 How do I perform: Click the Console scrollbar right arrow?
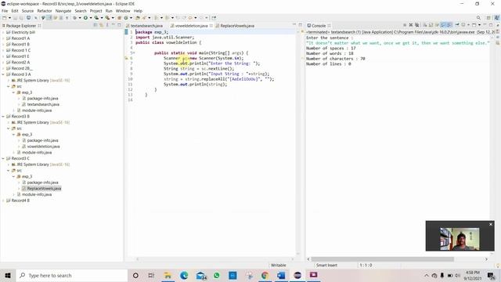[x=486, y=259]
